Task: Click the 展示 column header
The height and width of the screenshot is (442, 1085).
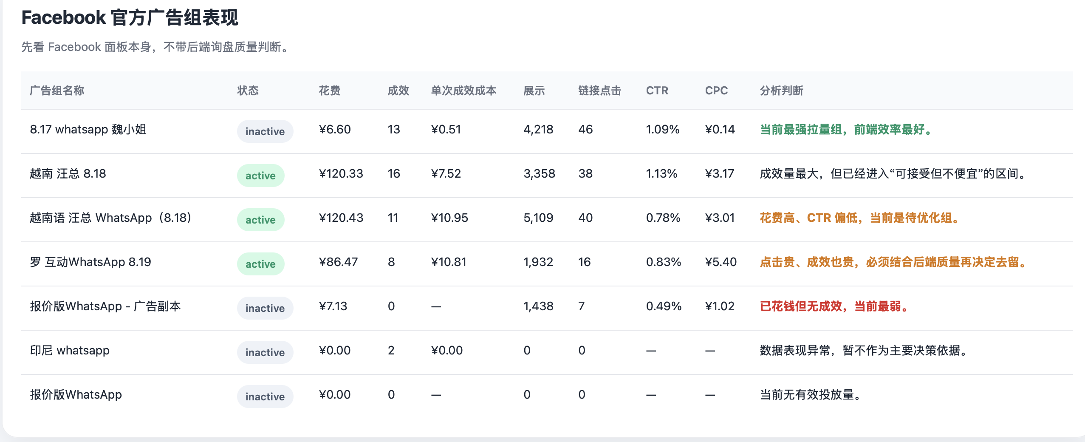Action: 534,91
